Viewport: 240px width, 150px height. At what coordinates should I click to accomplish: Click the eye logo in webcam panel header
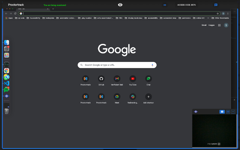[x=196, y=112]
